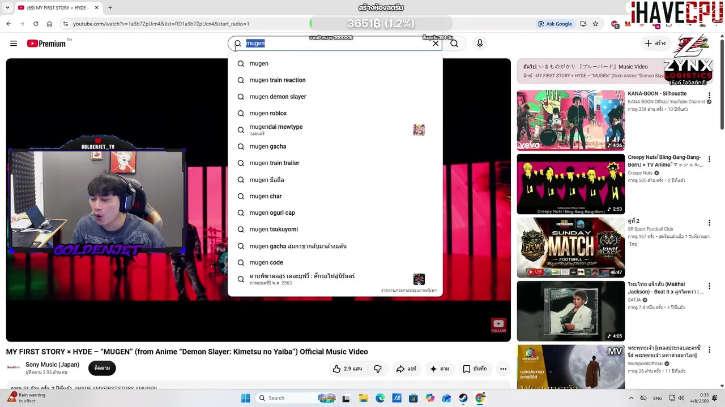
Task: Open options for Maithai Jackson Beat It video
Action: tap(709, 287)
